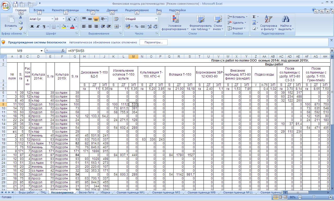
Task: Click the Вставить cells button in Ячейки group
Action: point(237,17)
